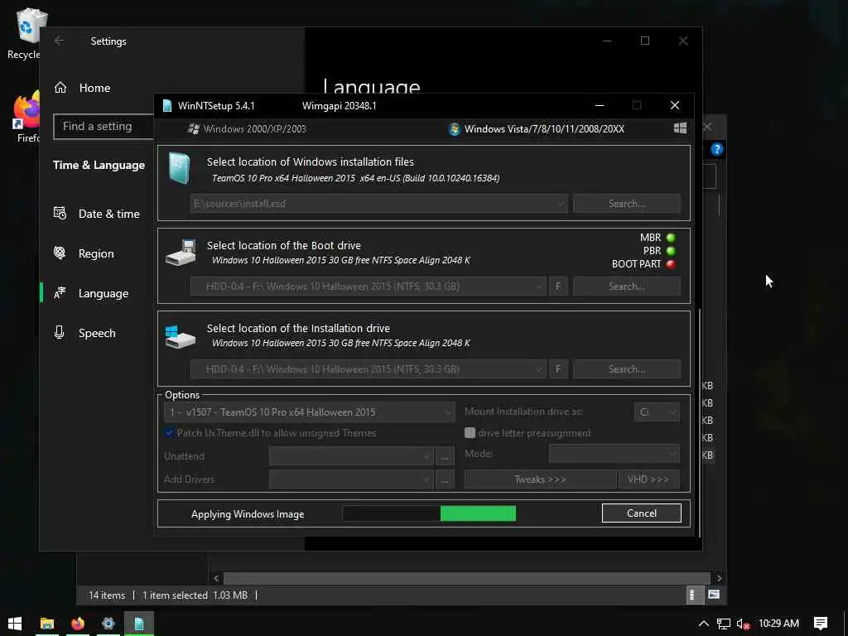Click the F button in Installation drive row
The image size is (848, 636).
tap(558, 369)
